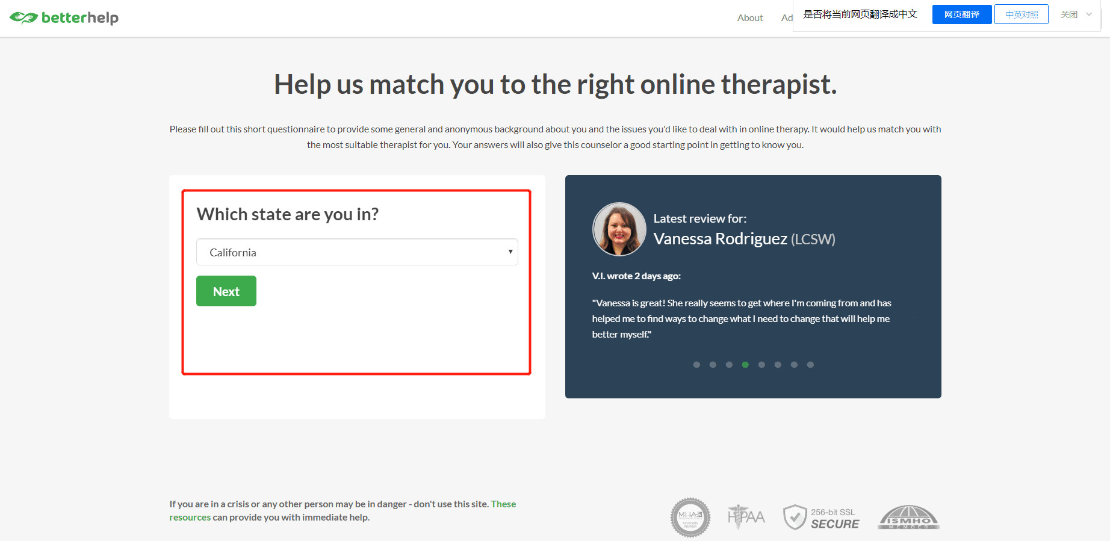
Task: Open Vanessa Rodriguez's profile photo
Action: point(619,229)
